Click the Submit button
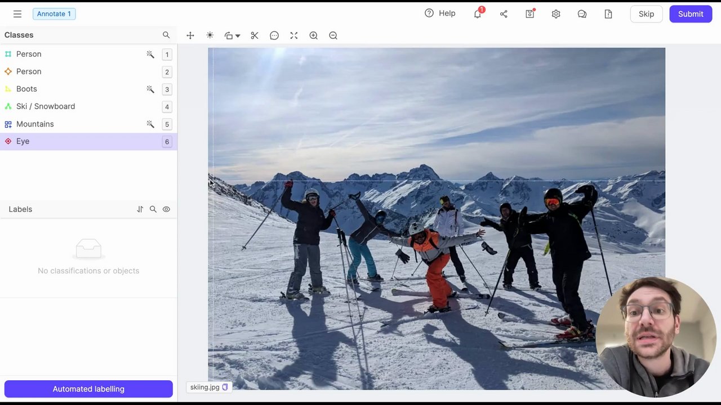 (691, 14)
